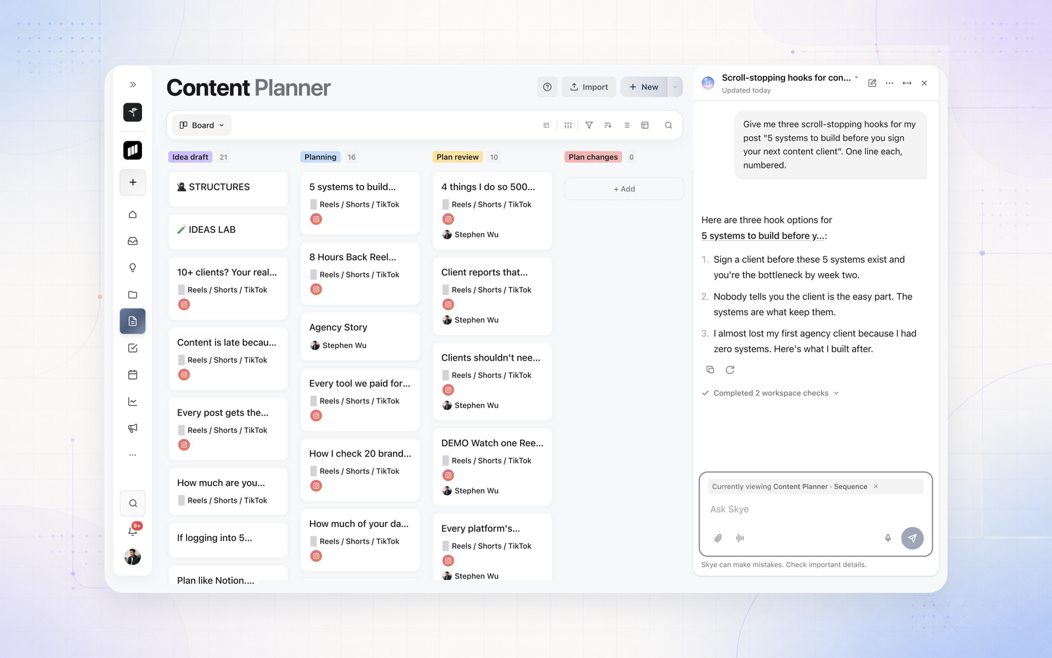The image size is (1052, 658).
Task: Start a new chat with the compose icon
Action: (x=872, y=83)
